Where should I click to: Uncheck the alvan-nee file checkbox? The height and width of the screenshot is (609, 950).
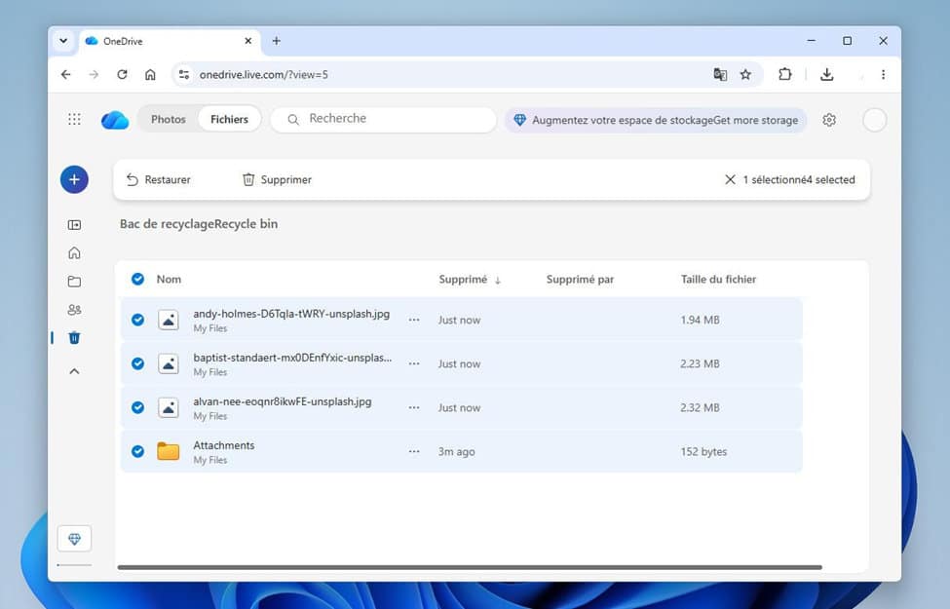[137, 407]
